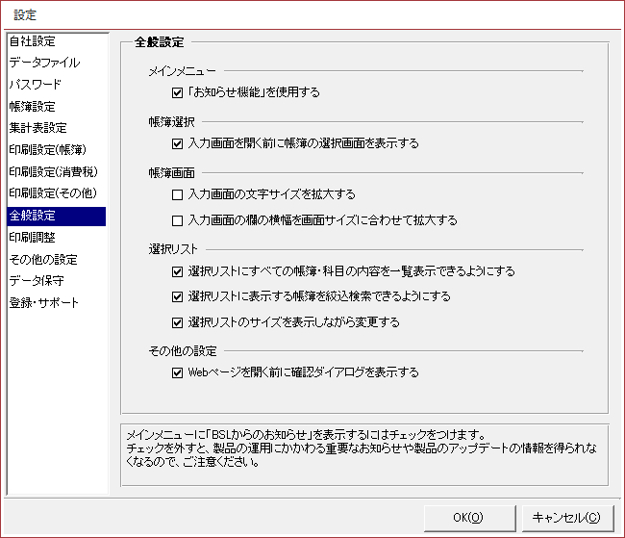Select 集計表設定 category
This screenshot has height=538, width=625.
pyautogui.click(x=37, y=128)
